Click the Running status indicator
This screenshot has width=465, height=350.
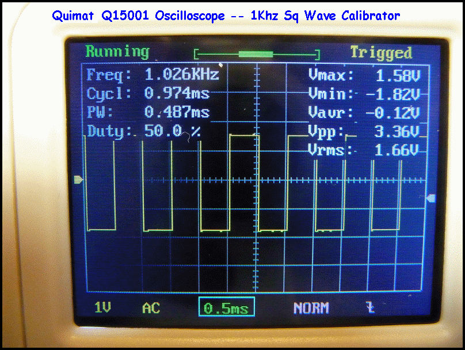pos(117,52)
